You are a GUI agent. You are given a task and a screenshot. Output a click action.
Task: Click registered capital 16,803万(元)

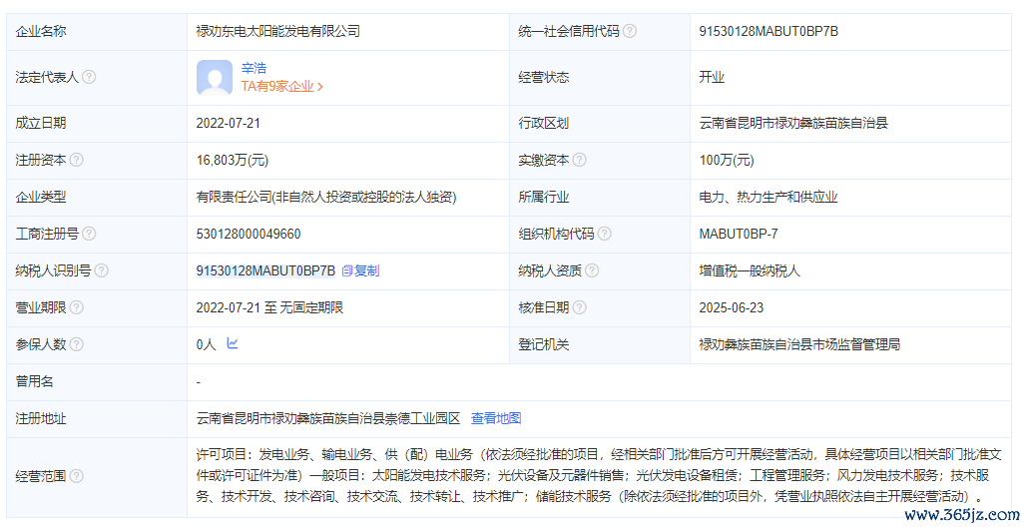(232, 160)
